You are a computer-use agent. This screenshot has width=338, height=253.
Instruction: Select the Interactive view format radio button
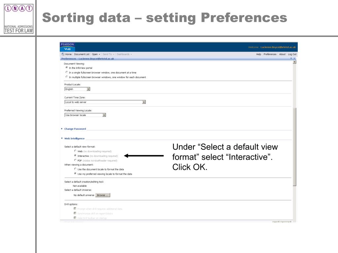tap(75, 156)
